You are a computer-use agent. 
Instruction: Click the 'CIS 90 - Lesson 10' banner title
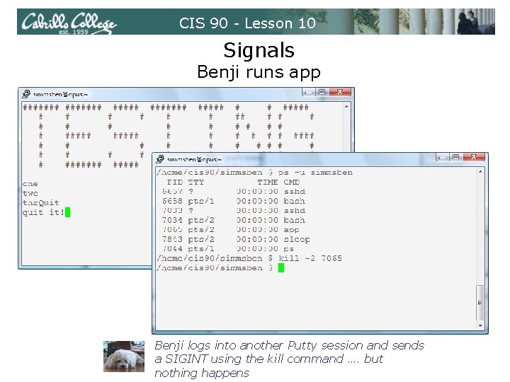coord(247,23)
